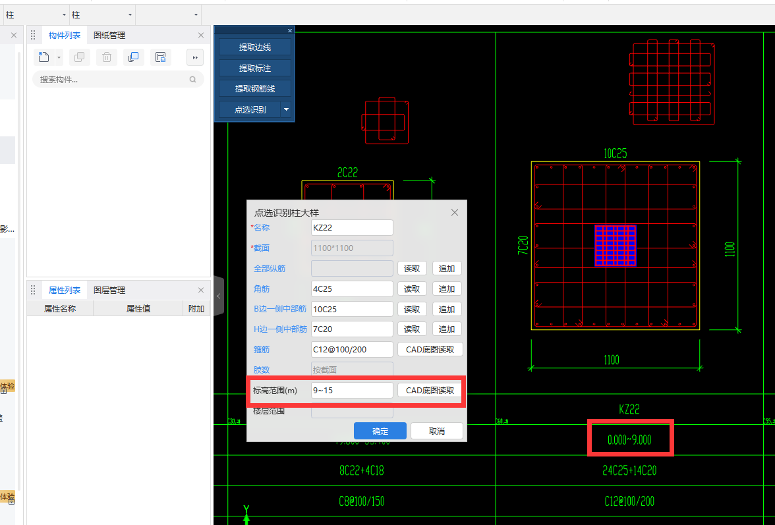Click 读取 for 全部纵筋
The image size is (775, 525).
pyautogui.click(x=412, y=269)
